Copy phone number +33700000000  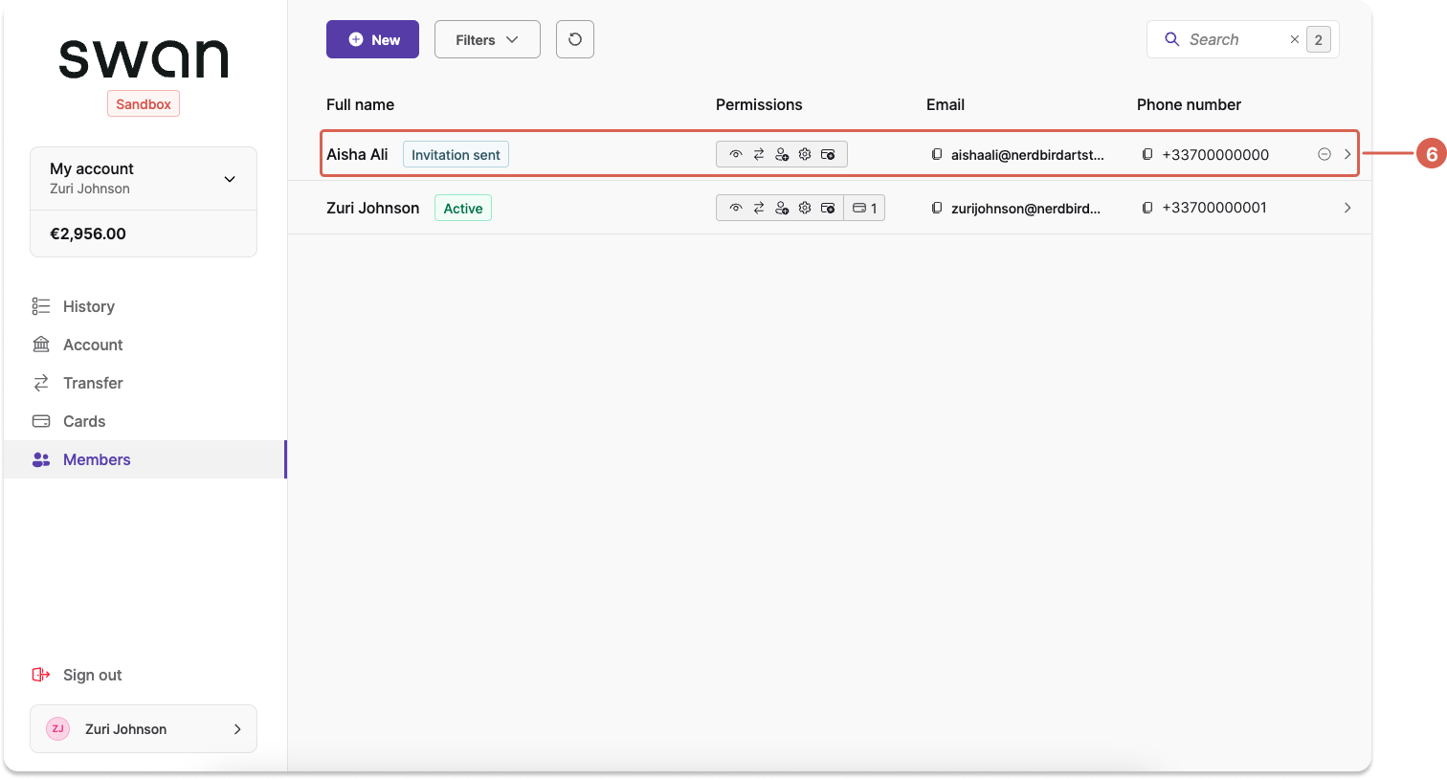[1147, 154]
